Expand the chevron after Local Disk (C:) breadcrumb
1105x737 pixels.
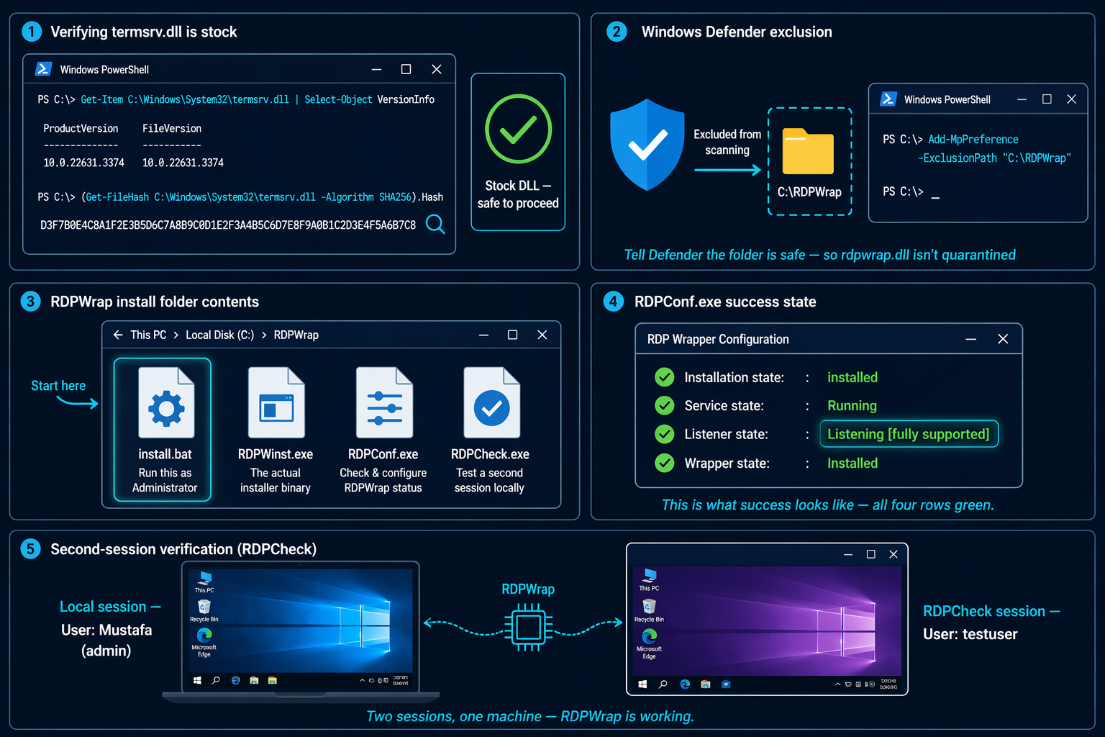click(264, 335)
